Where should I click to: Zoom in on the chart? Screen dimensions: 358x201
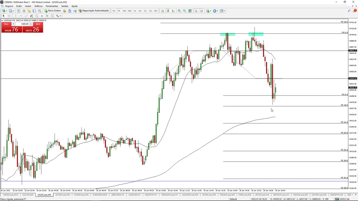pos(179,11)
